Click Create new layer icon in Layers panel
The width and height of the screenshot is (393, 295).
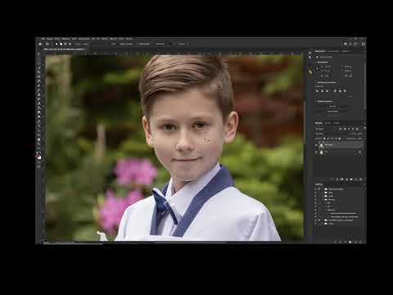pyautogui.click(x=355, y=179)
